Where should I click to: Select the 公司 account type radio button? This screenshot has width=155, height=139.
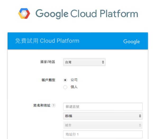coord(65,80)
